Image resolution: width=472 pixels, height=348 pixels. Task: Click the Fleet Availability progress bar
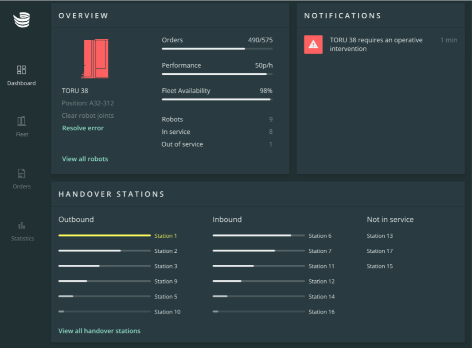217,100
